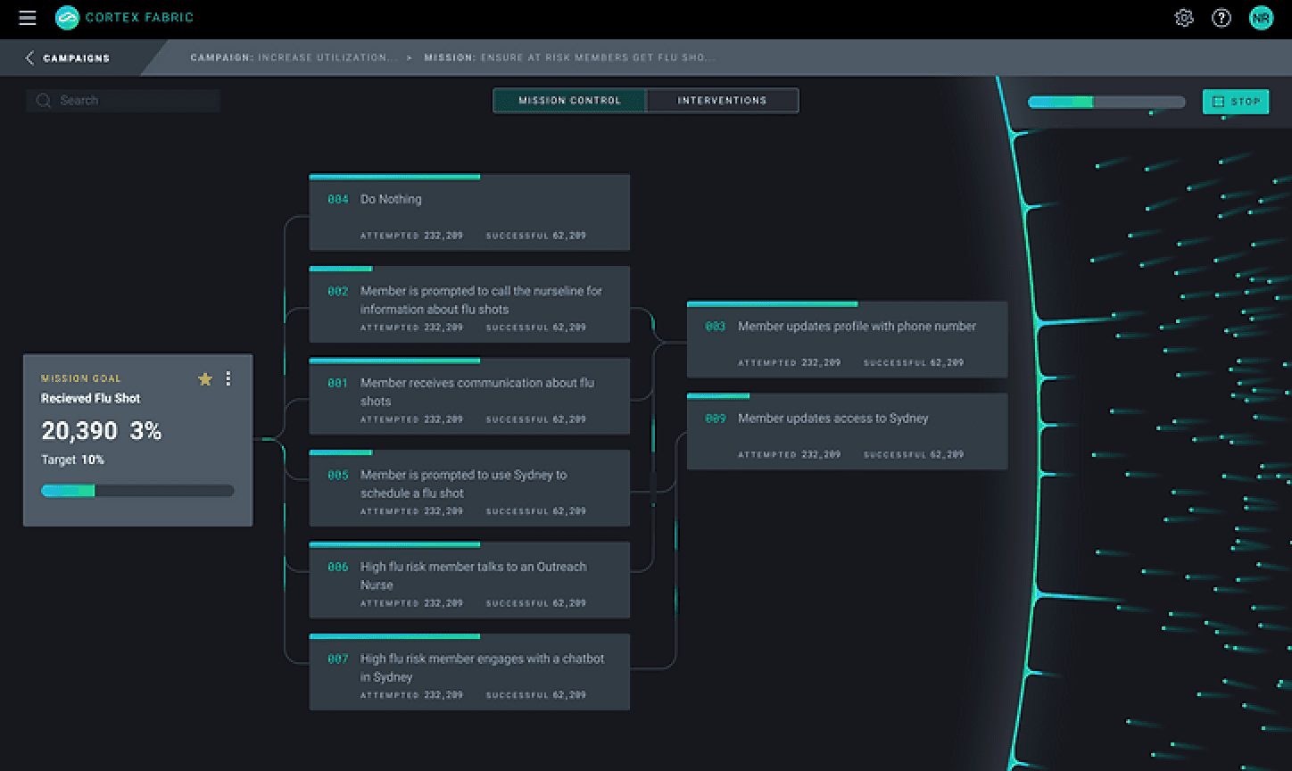The image size is (1292, 771).
Task: Click the mission progress bar beside Stop
Action: pyautogui.click(x=1106, y=103)
